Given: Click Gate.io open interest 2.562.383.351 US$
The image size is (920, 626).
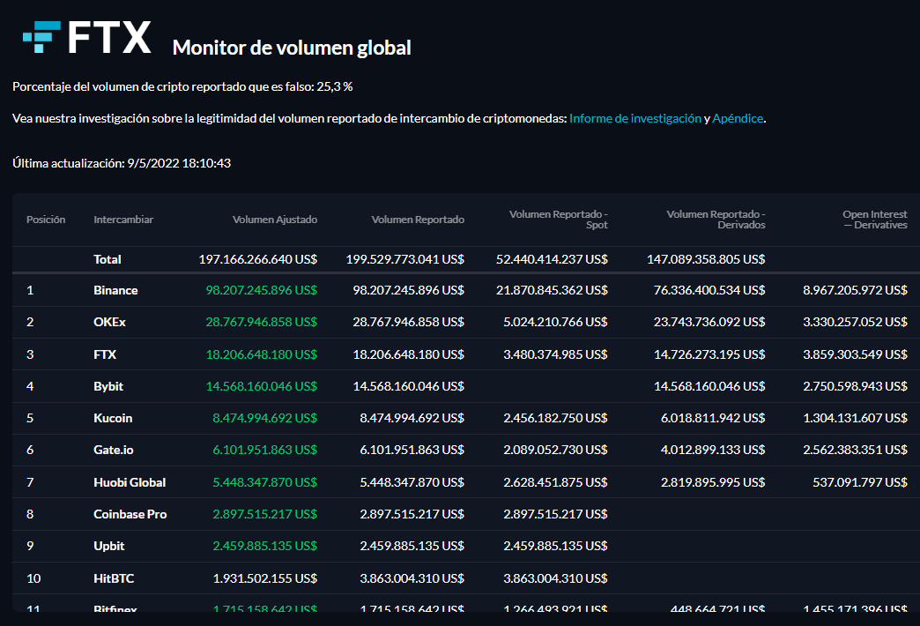Looking at the screenshot, I should tap(855, 450).
